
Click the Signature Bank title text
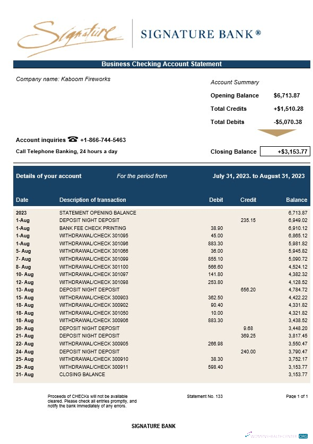click(201, 34)
